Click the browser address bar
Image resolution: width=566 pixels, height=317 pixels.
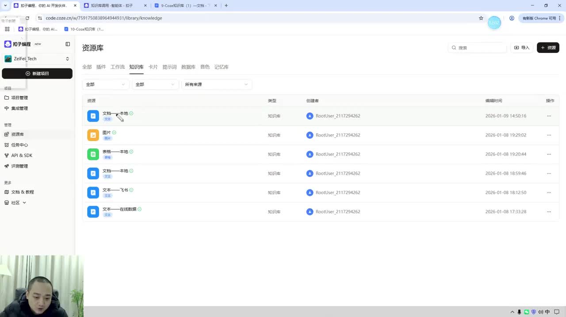point(256,18)
